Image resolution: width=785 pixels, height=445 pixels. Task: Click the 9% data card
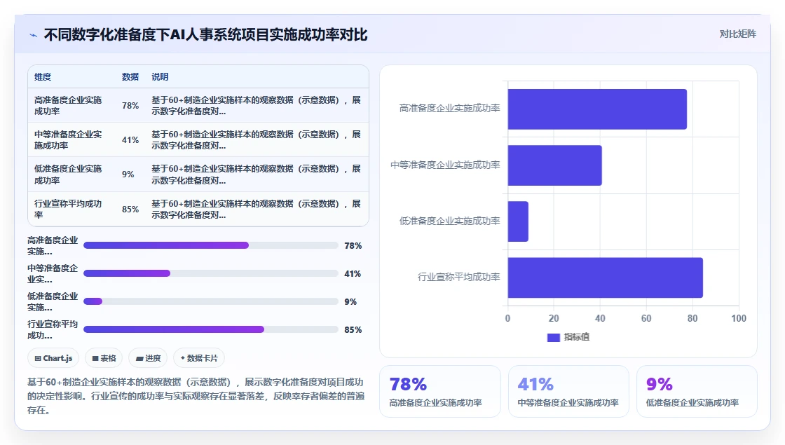click(x=697, y=392)
